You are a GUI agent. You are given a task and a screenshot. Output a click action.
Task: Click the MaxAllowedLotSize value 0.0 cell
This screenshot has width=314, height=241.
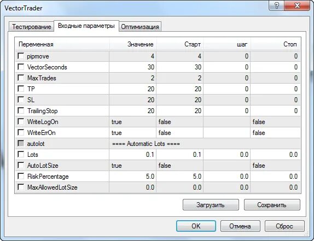[133, 187]
